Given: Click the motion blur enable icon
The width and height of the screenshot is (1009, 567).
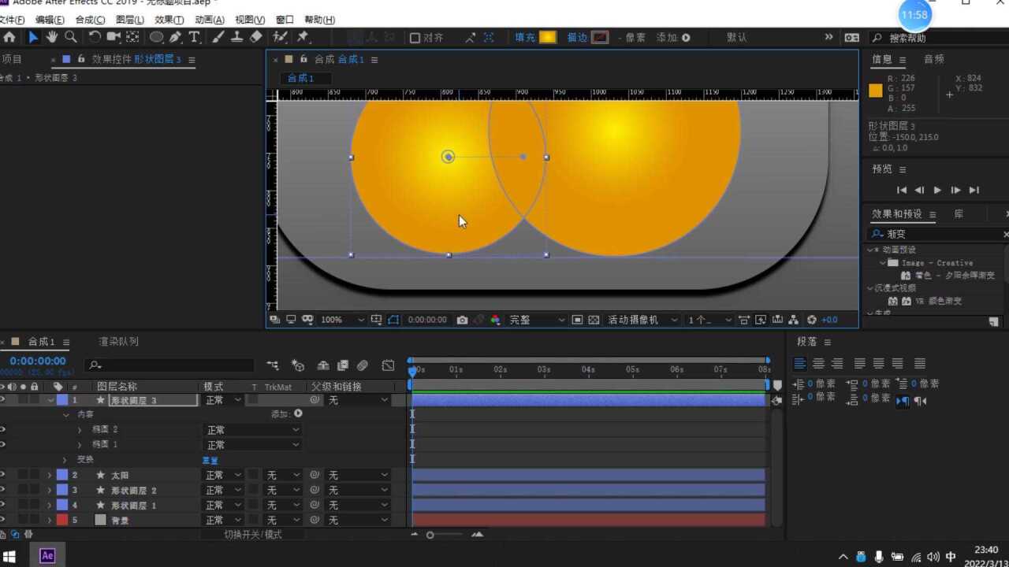Looking at the screenshot, I should point(363,365).
